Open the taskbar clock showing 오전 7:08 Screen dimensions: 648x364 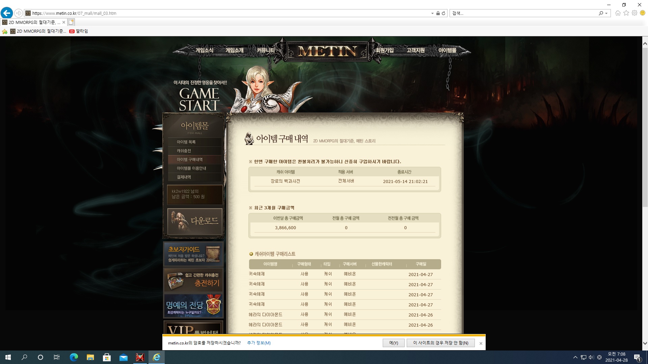[x=616, y=357]
